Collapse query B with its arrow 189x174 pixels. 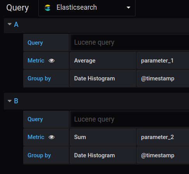point(10,101)
